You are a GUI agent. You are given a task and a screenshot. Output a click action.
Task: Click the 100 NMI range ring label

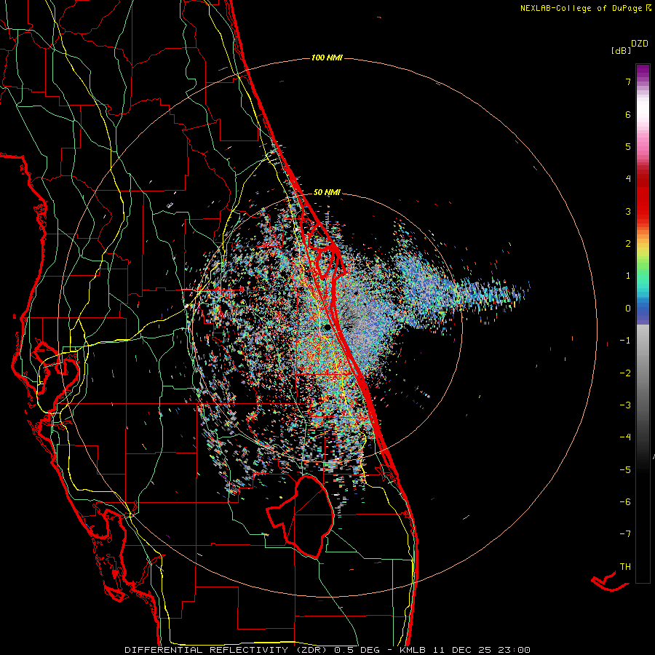tap(327, 57)
